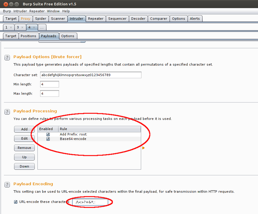Close Intruder attack tab 4
Viewport: 258px width, 214px height.
pos(34,27)
